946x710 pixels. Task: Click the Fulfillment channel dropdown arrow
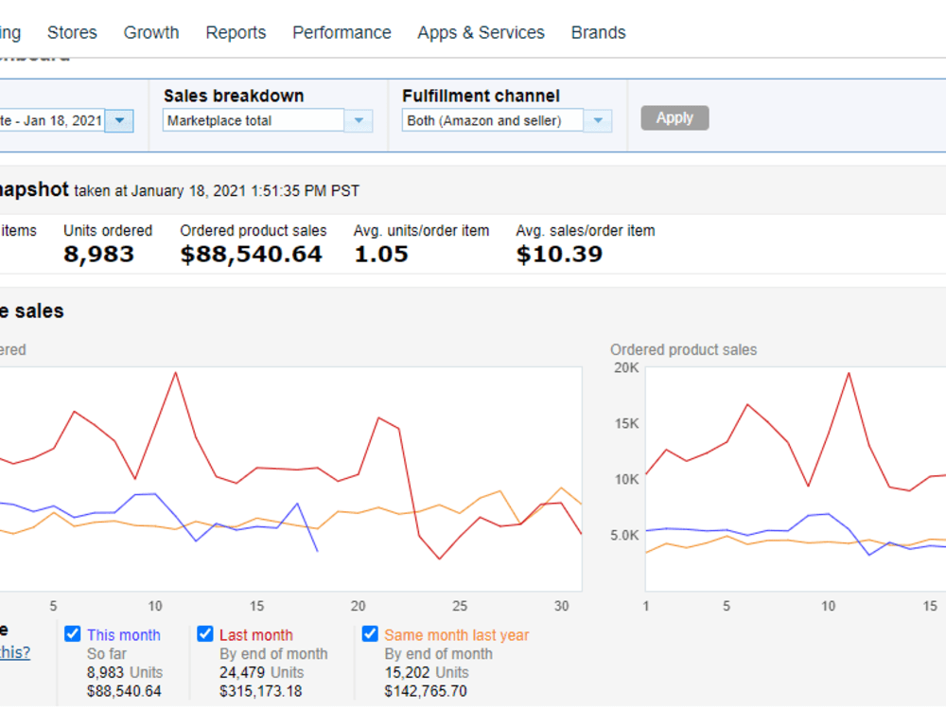click(x=598, y=120)
